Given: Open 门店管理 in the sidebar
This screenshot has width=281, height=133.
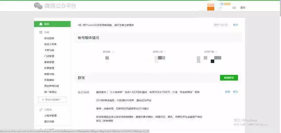Looking at the screenshot, I should pyautogui.click(x=49, y=56).
